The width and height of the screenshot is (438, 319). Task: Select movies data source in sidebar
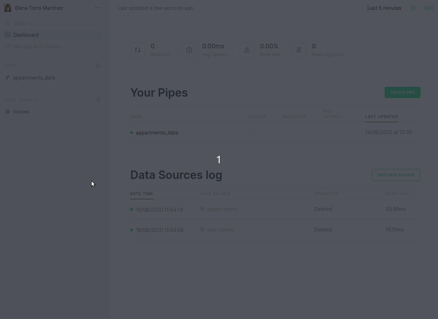click(21, 112)
